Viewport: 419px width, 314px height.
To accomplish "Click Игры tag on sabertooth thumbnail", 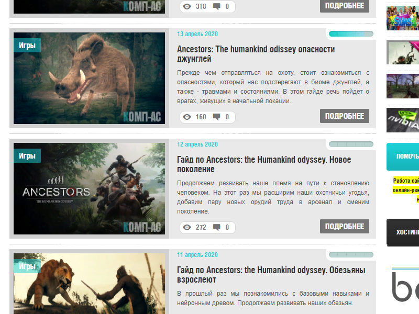I will point(27,266).
